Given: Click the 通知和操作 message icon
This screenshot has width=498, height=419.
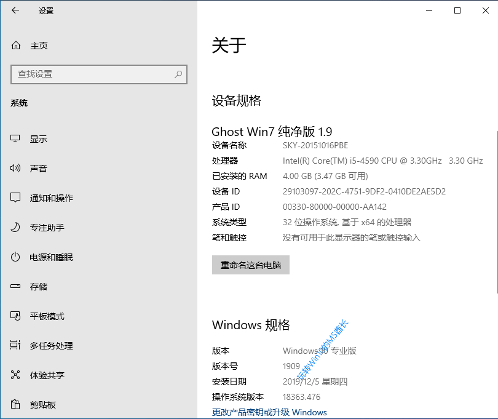Looking at the screenshot, I should pyautogui.click(x=15, y=198).
